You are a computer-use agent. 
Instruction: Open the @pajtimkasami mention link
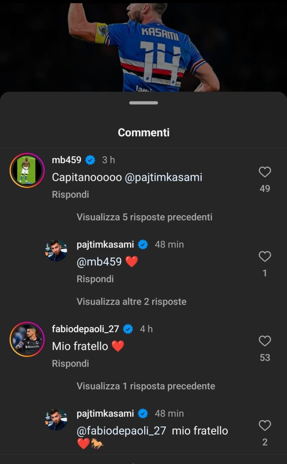point(163,177)
